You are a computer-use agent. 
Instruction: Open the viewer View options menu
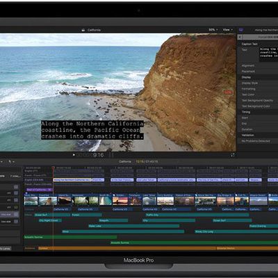tap(227, 30)
